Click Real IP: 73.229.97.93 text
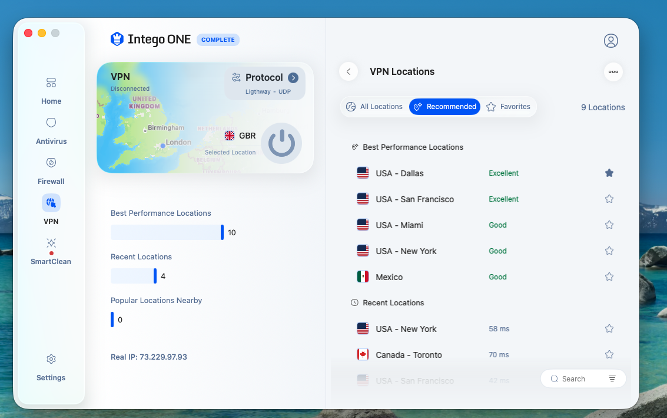 pyautogui.click(x=149, y=357)
